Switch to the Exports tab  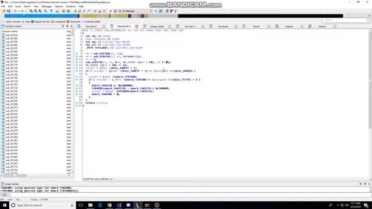(x=322, y=27)
